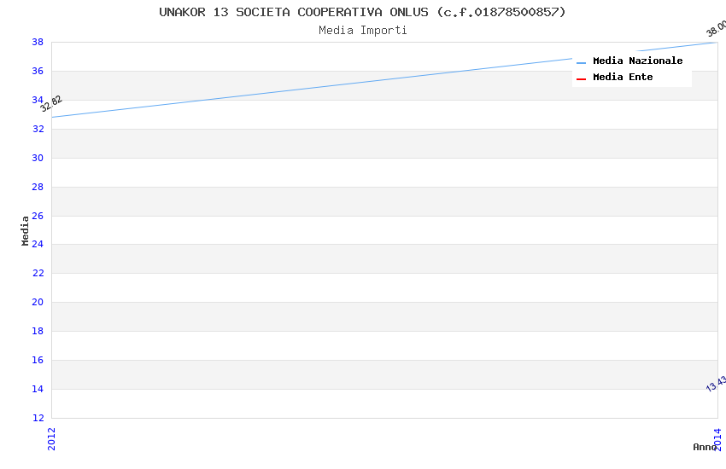Click the Media Importi subtitle
The height and width of the screenshot is (469, 726).
point(362,31)
